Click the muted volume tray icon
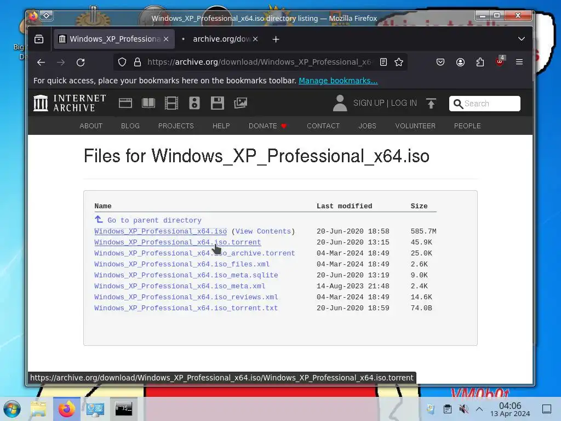 (463, 409)
